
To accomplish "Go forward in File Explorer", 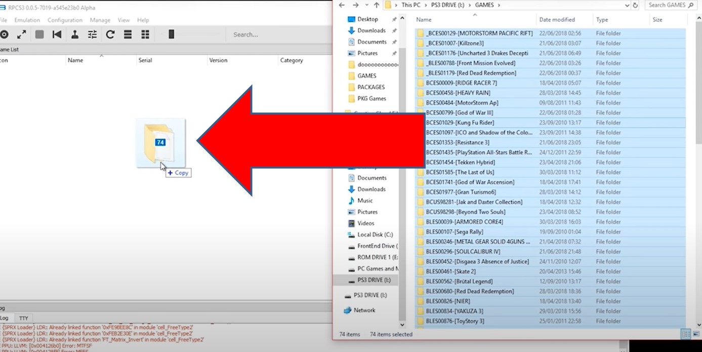I will tap(355, 5).
